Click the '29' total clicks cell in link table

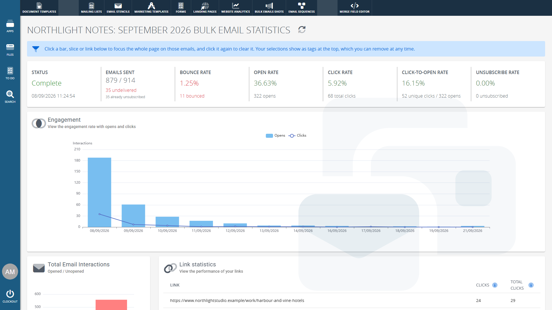513,301
